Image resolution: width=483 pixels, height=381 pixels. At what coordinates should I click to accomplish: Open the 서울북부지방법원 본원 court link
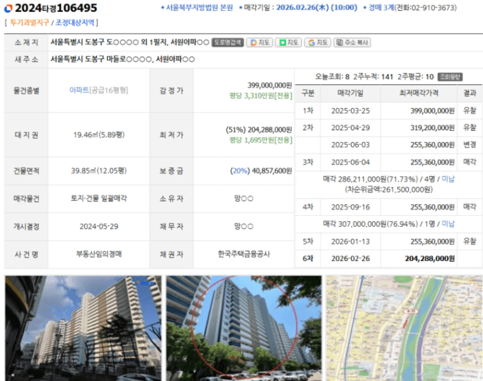pyautogui.click(x=199, y=8)
